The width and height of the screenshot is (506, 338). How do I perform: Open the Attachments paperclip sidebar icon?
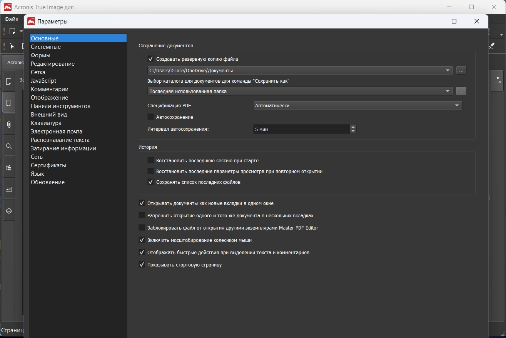(x=9, y=125)
